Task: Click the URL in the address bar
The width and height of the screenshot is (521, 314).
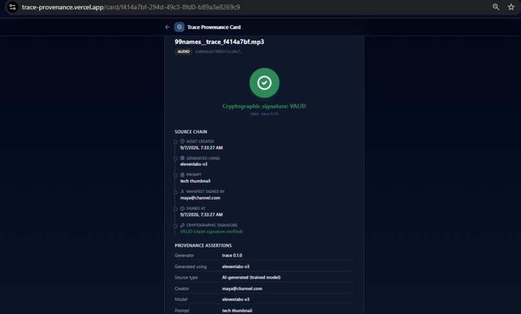Action: (131, 7)
